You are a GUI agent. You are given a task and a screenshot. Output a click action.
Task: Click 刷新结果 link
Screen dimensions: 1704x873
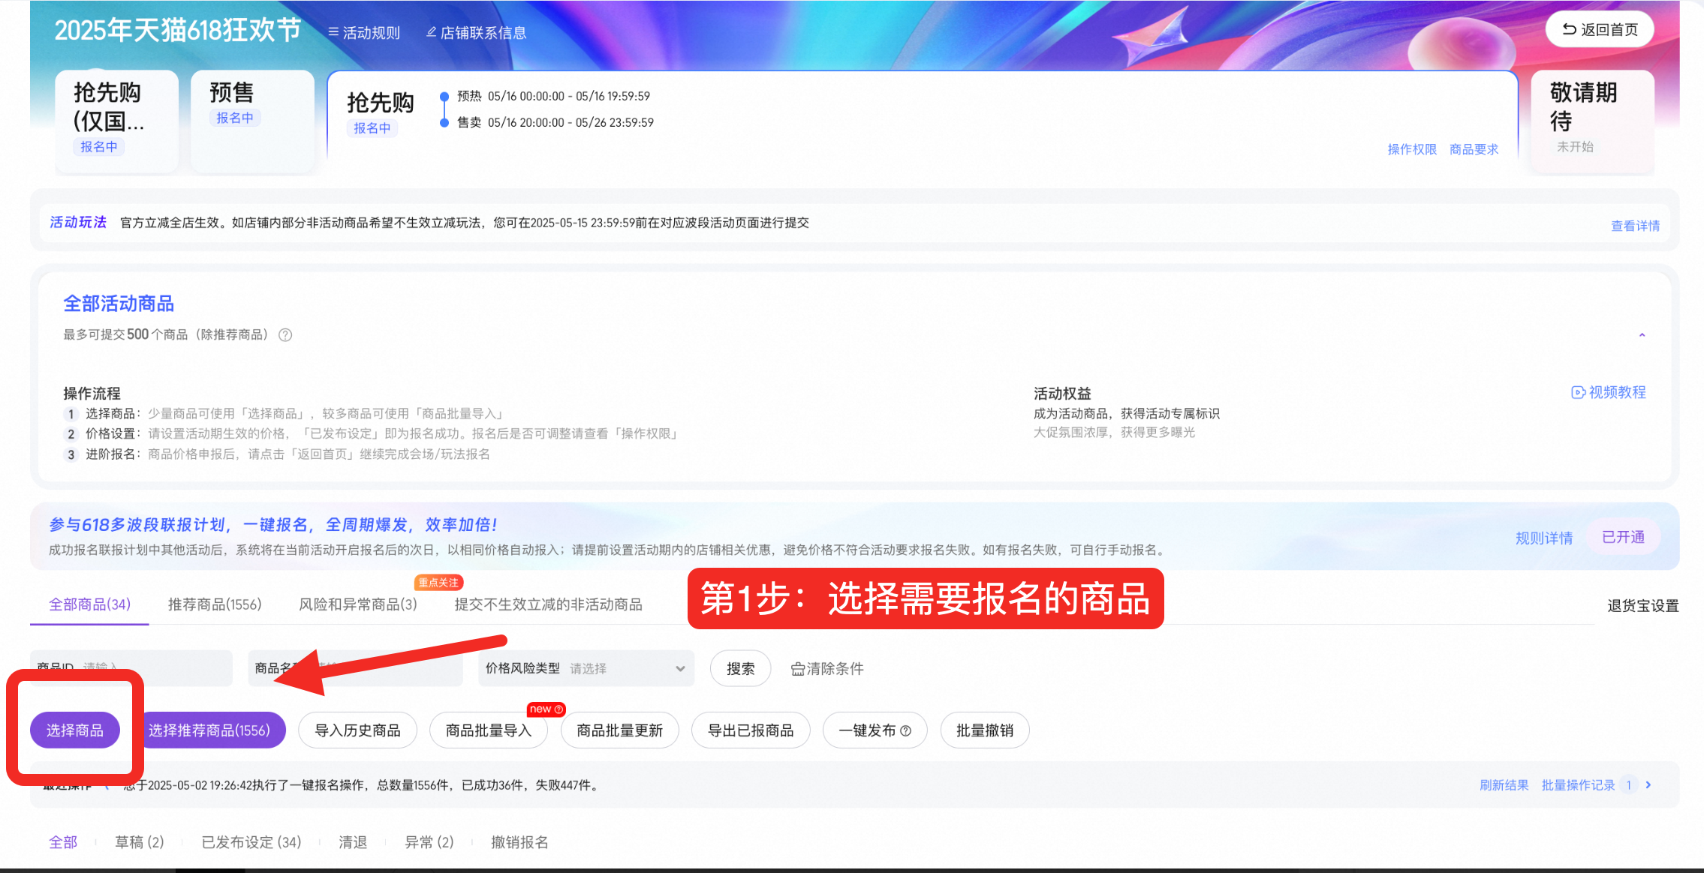1504,785
